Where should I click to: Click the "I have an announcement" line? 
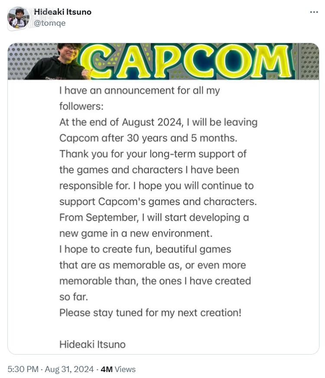140,91
